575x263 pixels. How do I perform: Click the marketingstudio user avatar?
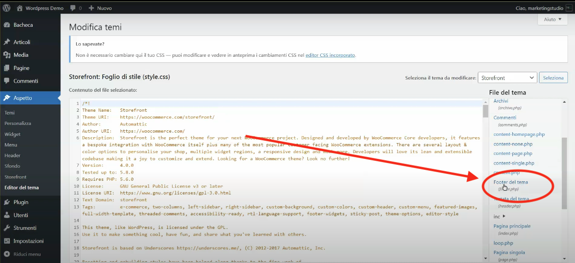click(x=568, y=8)
